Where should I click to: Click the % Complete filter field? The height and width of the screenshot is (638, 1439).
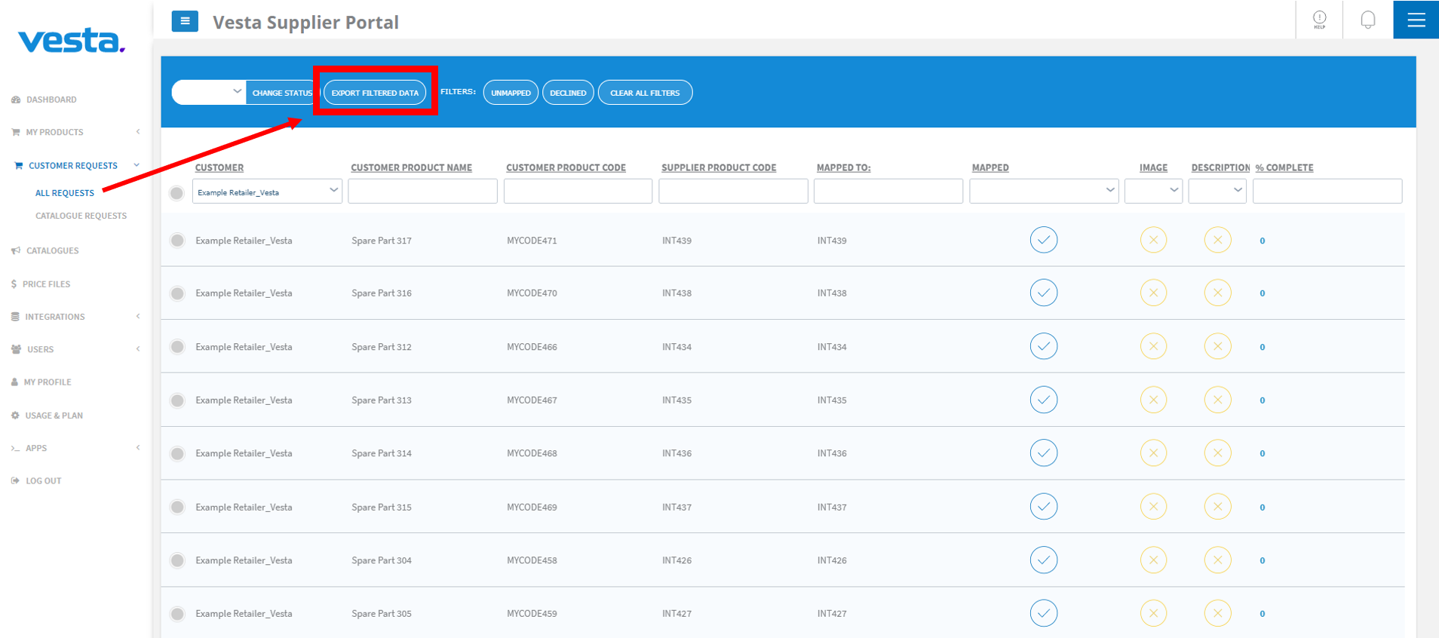coord(1327,191)
